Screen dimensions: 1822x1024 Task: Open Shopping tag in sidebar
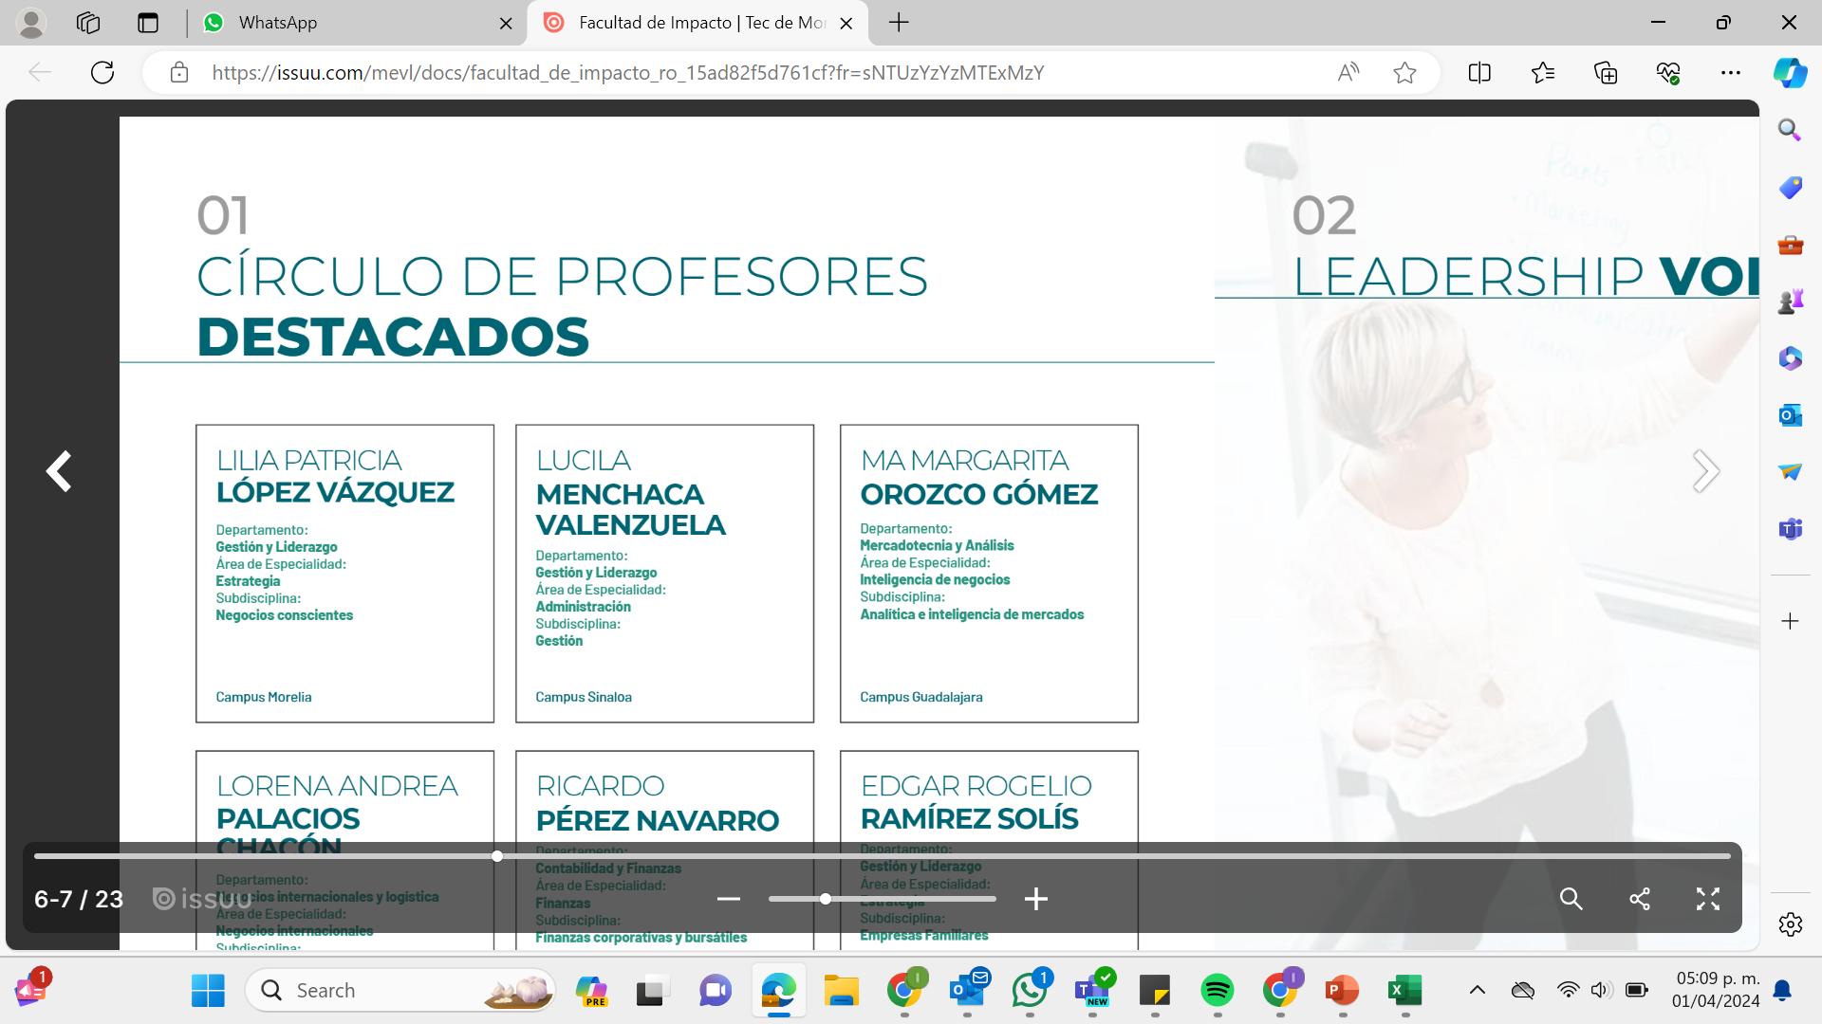click(x=1790, y=188)
